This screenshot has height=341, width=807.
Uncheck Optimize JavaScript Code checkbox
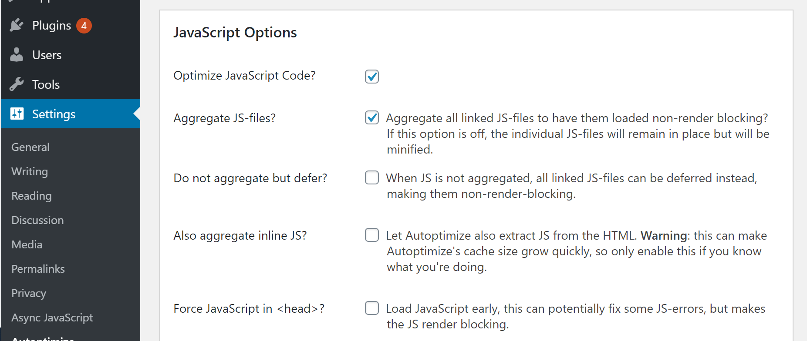372,77
